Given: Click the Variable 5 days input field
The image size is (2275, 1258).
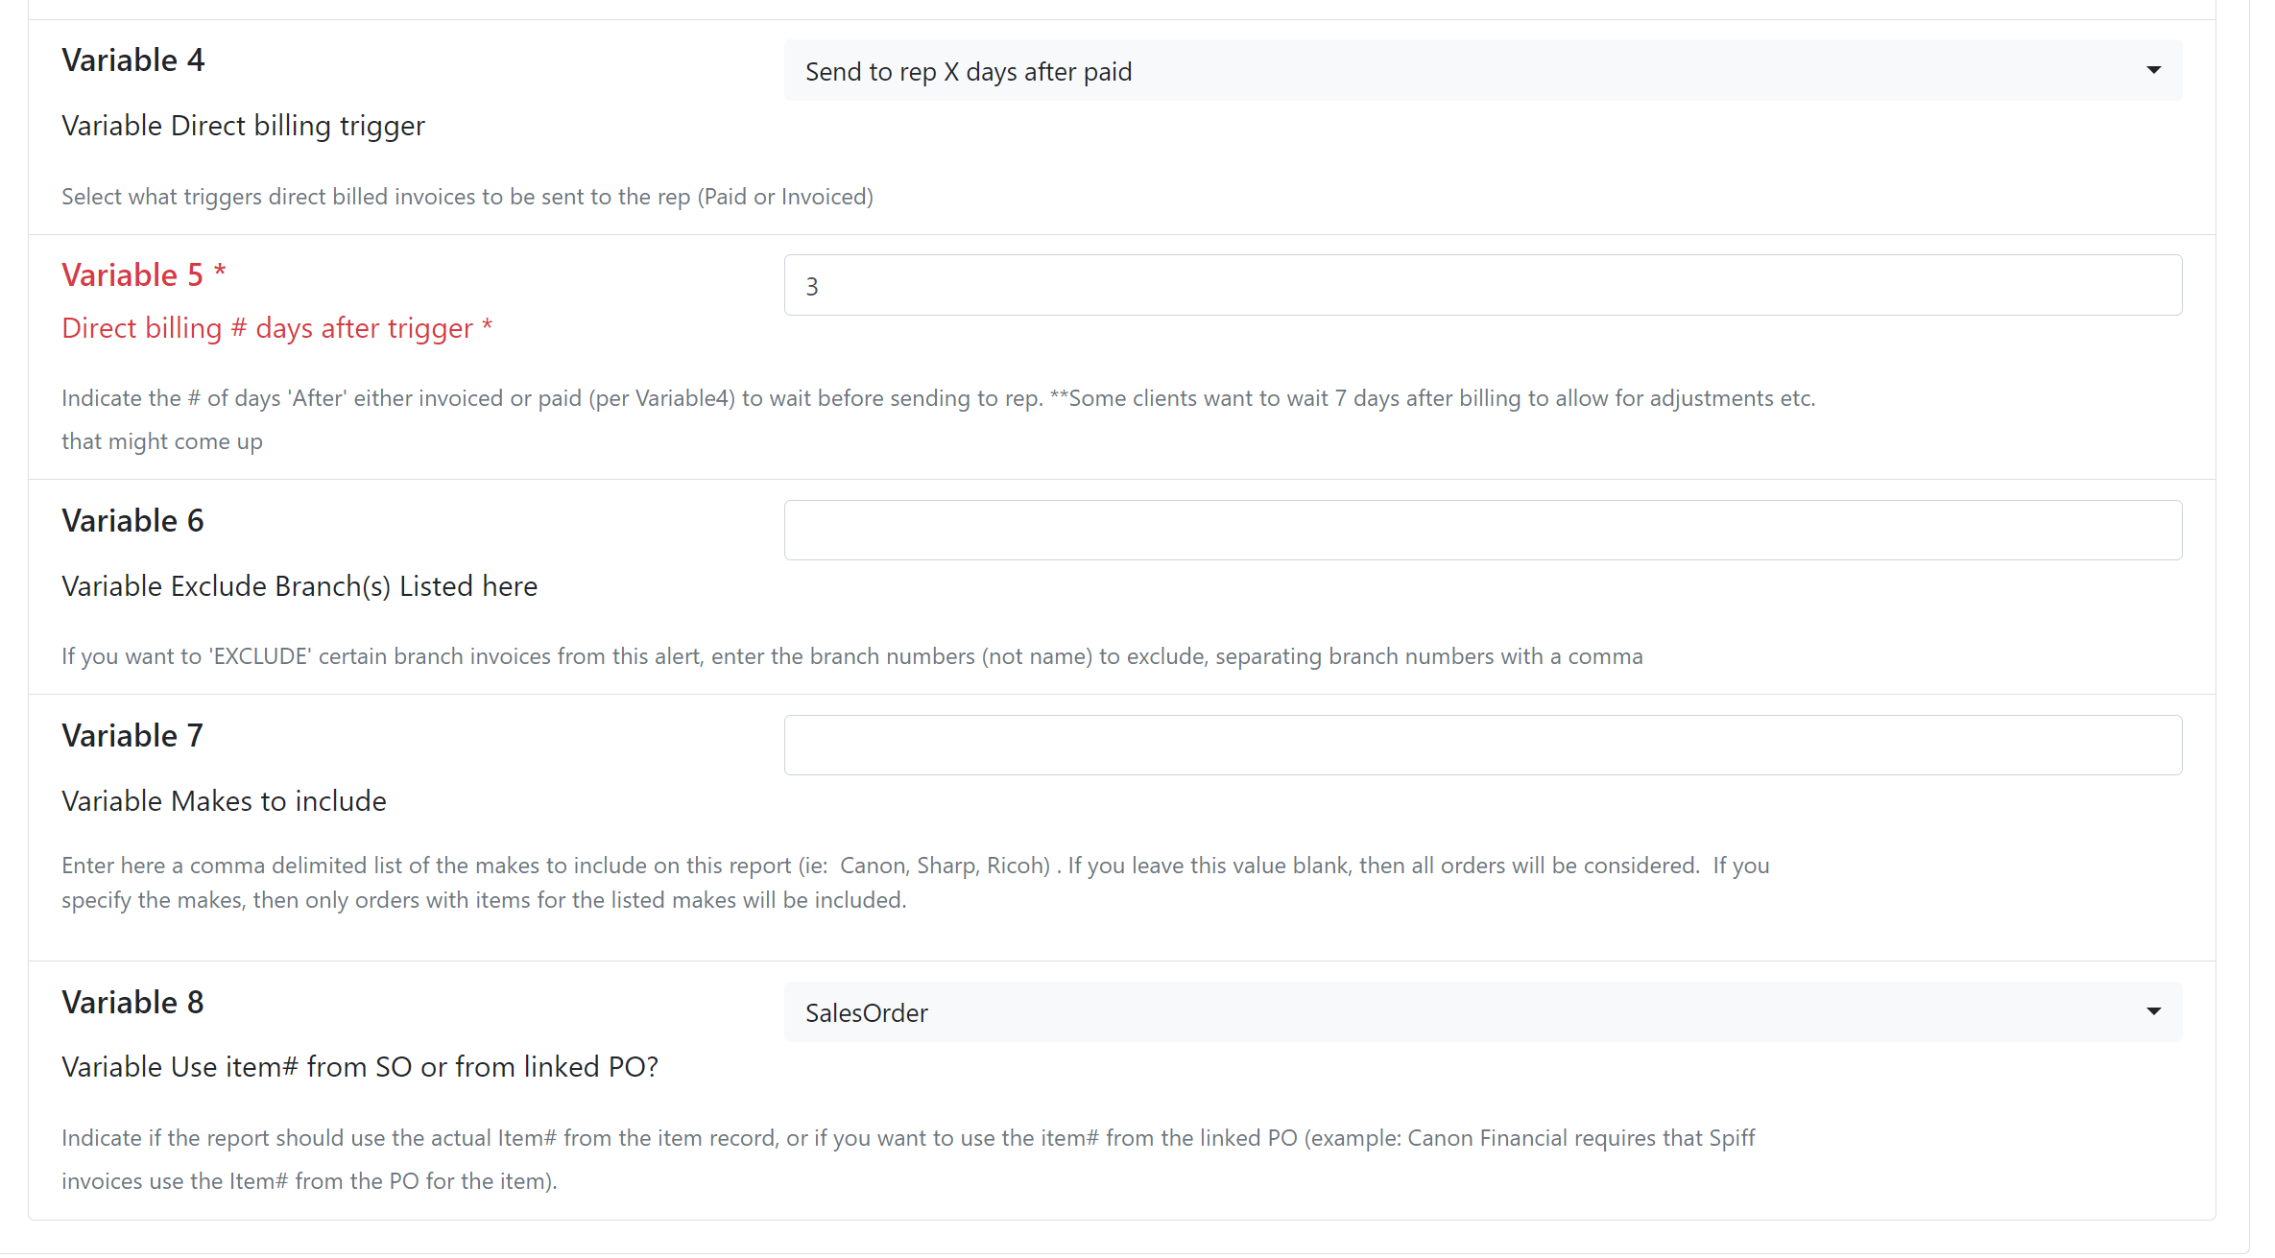Looking at the screenshot, I should [1483, 285].
